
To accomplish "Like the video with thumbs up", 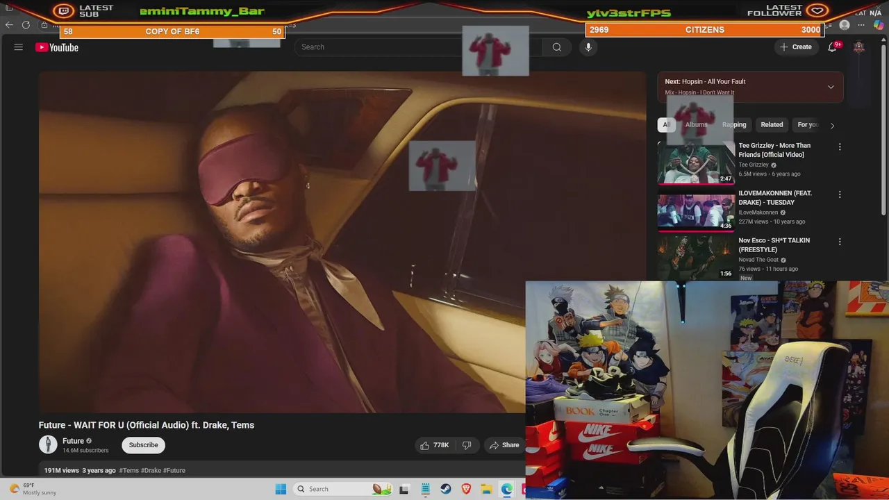I will (435, 445).
